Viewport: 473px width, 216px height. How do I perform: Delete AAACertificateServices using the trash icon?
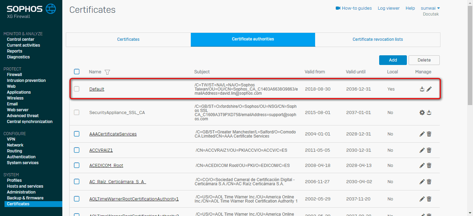(429, 134)
